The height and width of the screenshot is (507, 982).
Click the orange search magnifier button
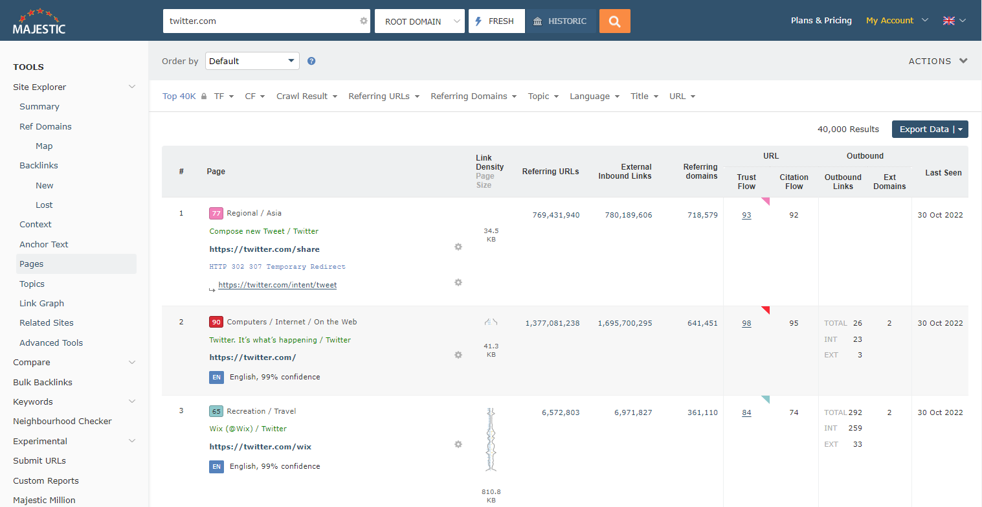pyautogui.click(x=614, y=21)
